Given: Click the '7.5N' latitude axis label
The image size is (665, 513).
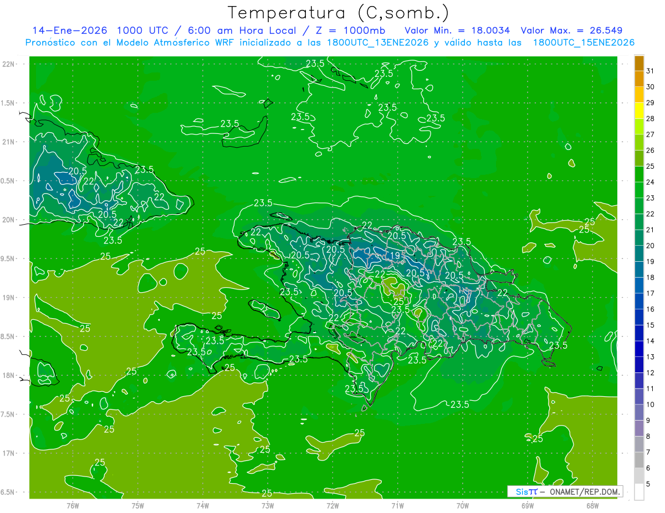Looking at the screenshot, I should (x=8, y=414).
